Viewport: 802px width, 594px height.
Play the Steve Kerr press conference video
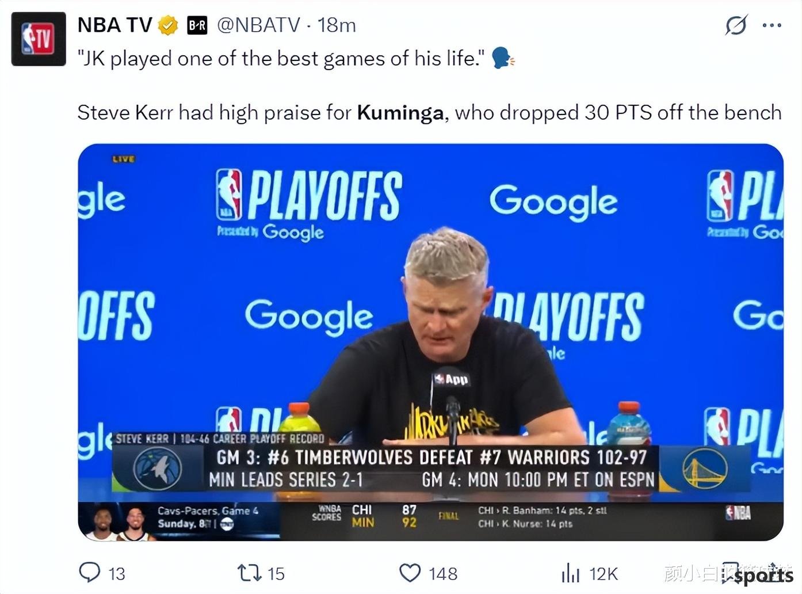click(x=431, y=342)
